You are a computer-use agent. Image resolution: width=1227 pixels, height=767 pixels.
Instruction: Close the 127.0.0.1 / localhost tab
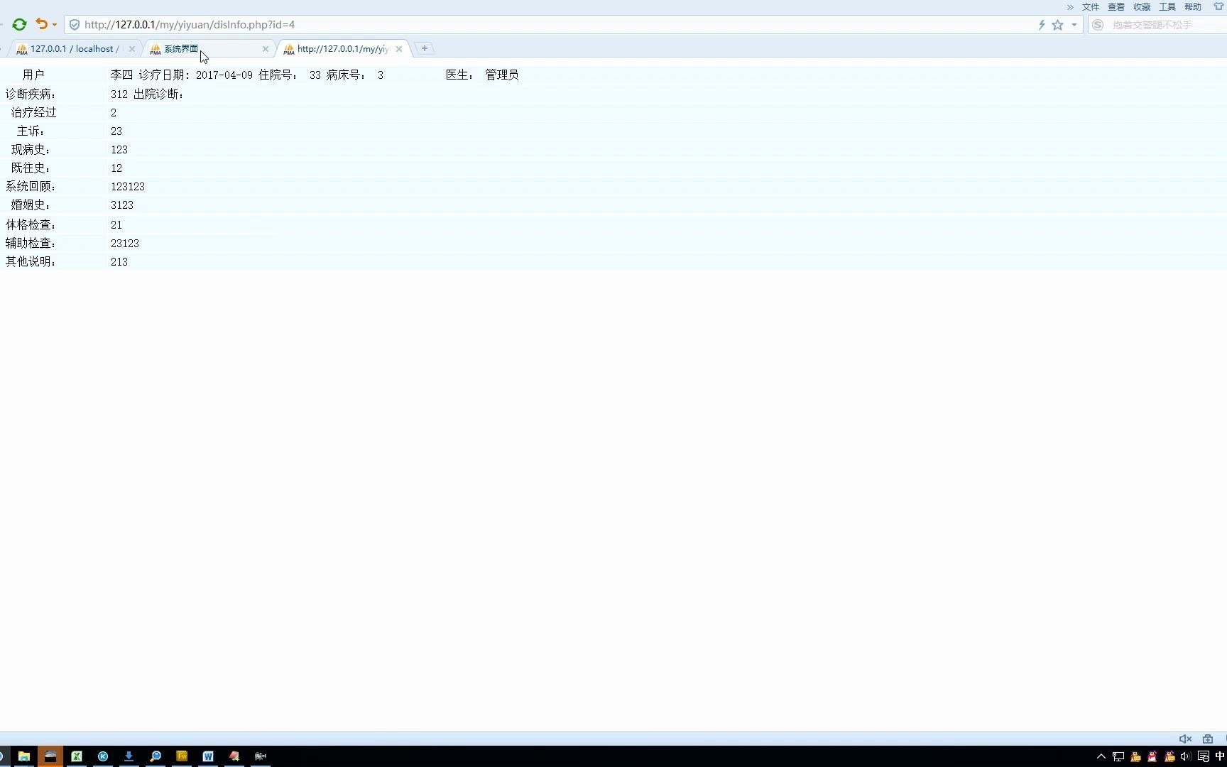click(x=131, y=49)
